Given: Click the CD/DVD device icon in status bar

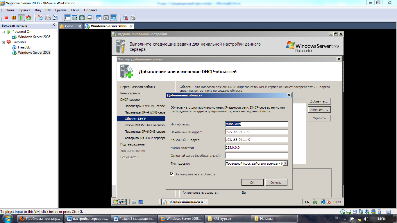Looking at the screenshot, I should click(343, 212).
